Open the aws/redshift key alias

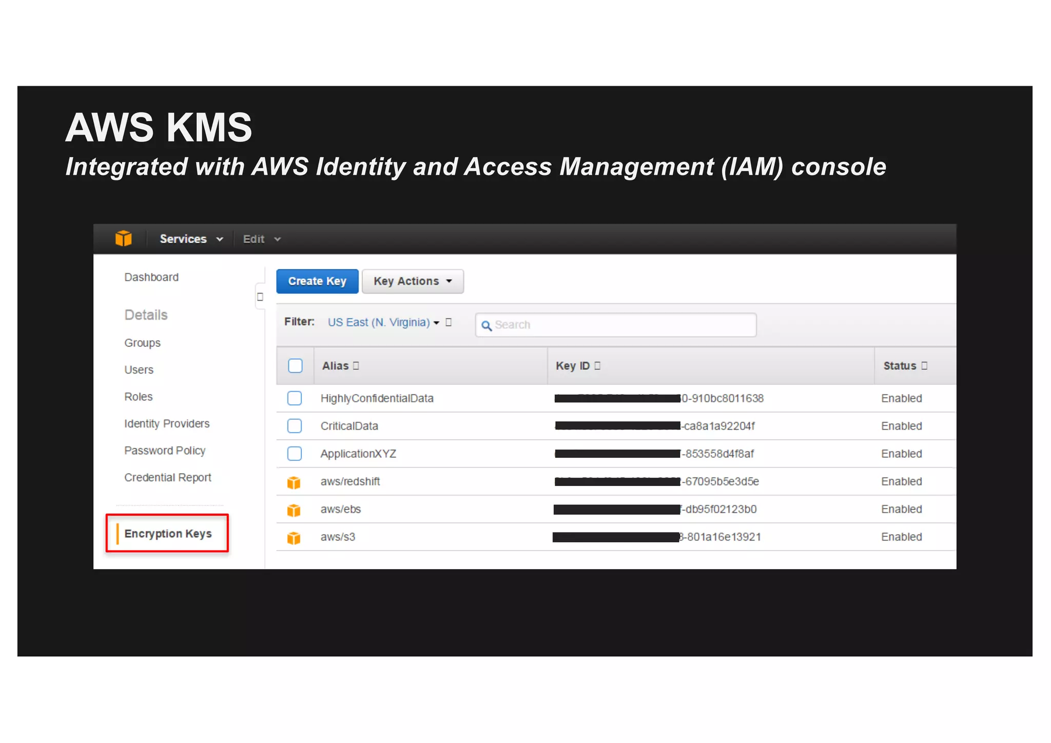pos(350,481)
